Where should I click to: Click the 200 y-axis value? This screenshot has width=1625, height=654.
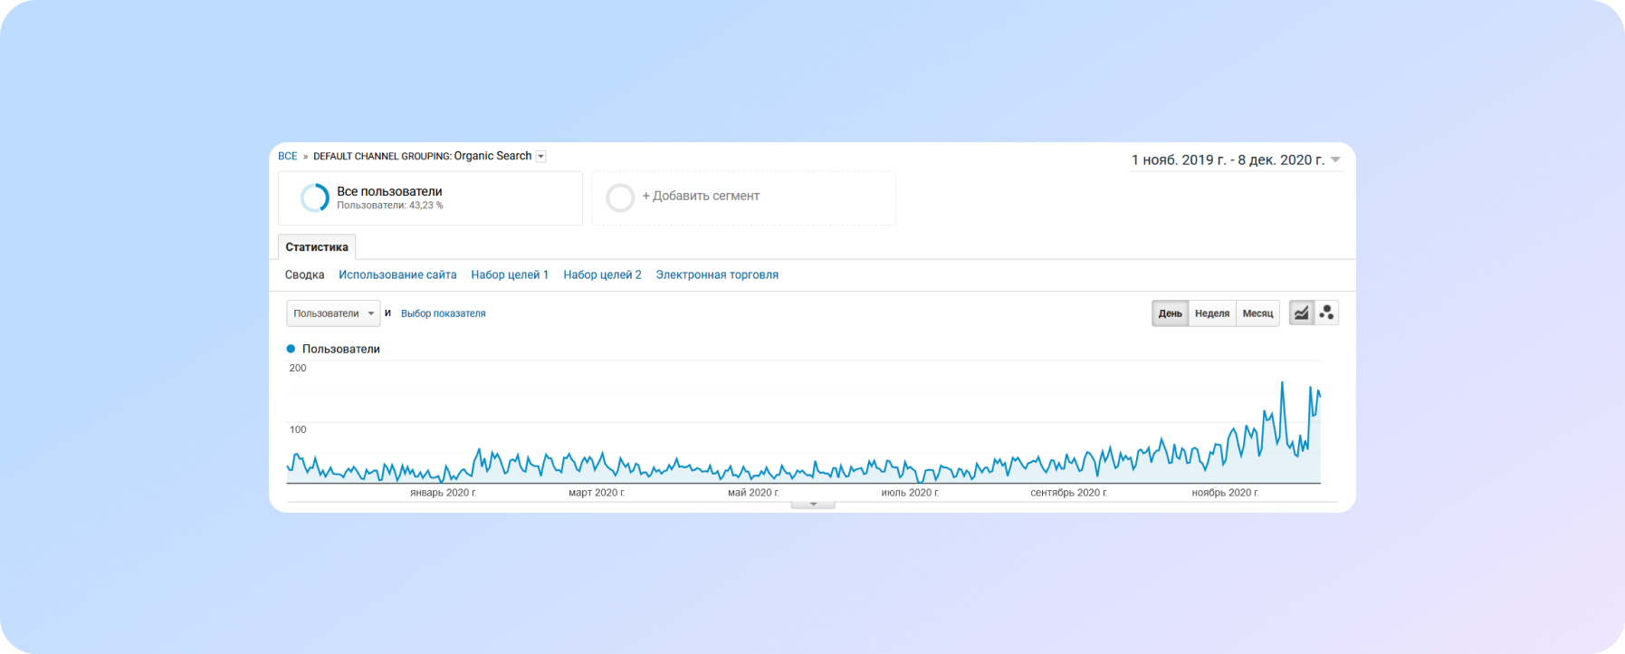(298, 368)
